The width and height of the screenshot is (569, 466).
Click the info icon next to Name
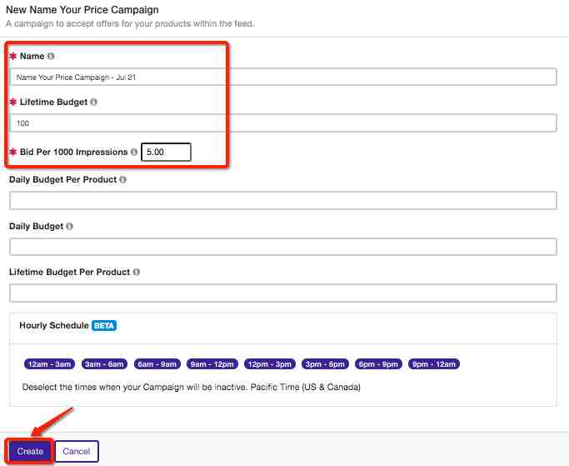[x=51, y=56]
